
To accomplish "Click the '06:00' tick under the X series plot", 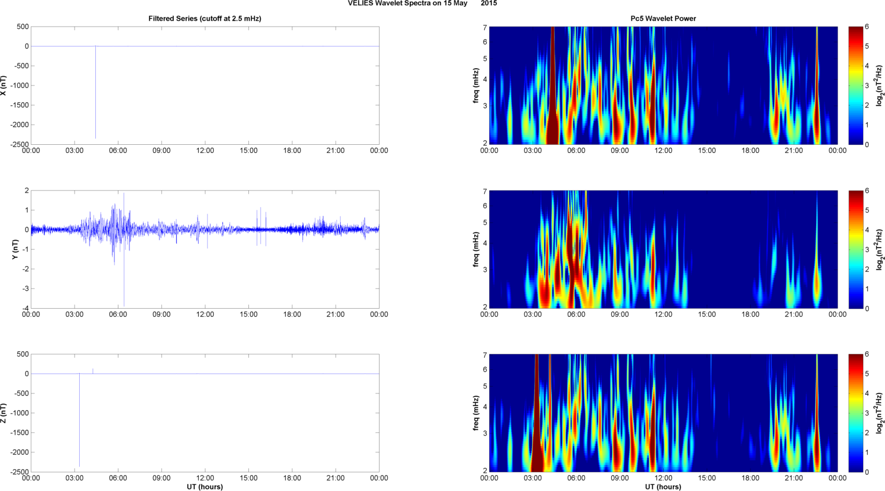I will click(x=118, y=151).
